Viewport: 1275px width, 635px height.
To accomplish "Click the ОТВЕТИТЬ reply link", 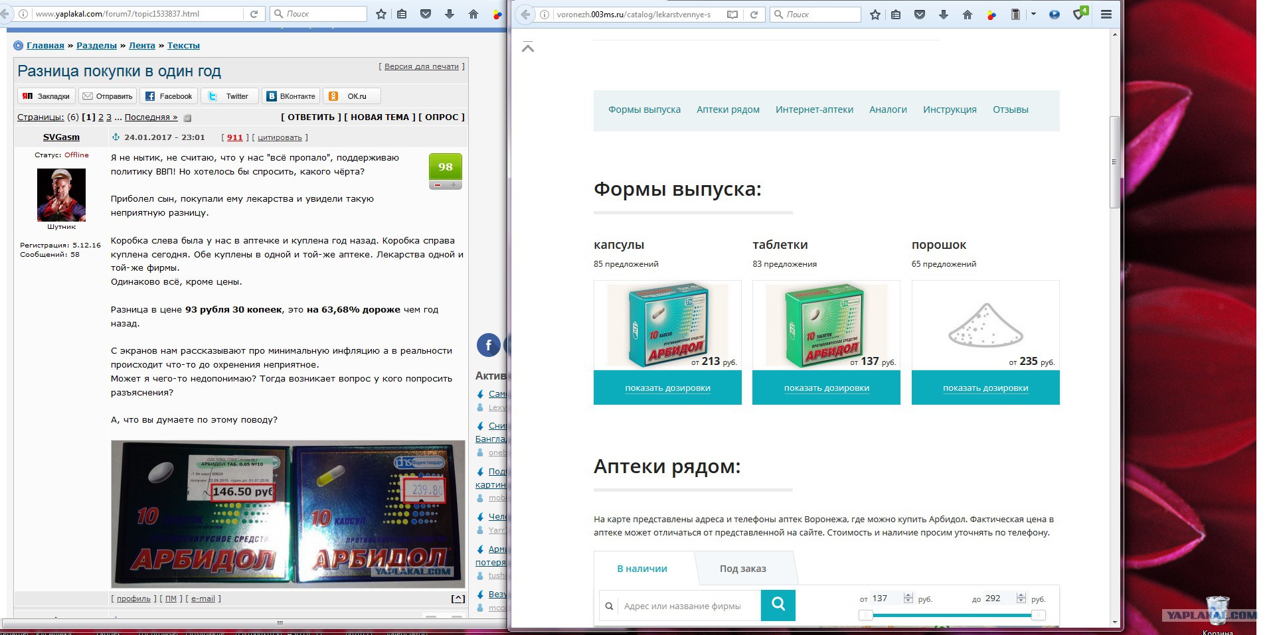I will pyautogui.click(x=311, y=117).
